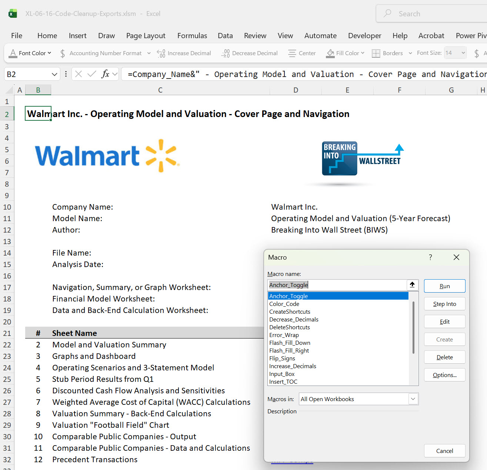The height and width of the screenshot is (470, 487).
Task: Expand the formula bar function dropdown
Action: [115, 74]
